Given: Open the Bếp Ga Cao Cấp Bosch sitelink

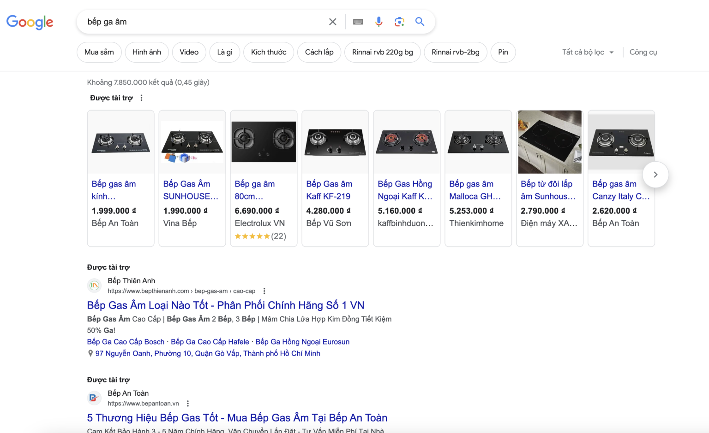Looking at the screenshot, I should (126, 342).
